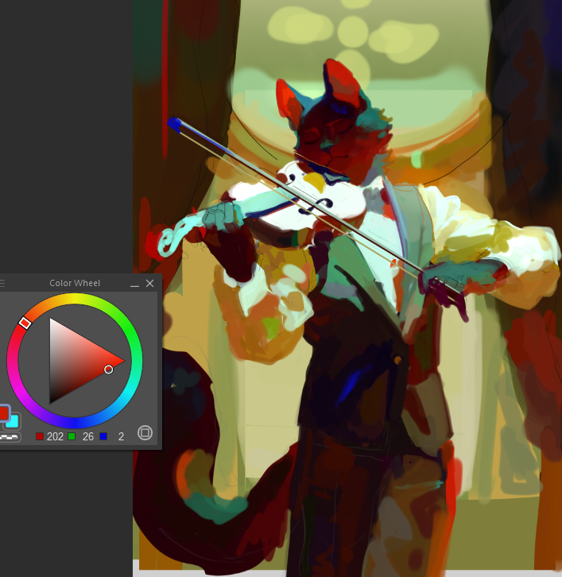Viewport: 562px width, 577px height.
Task: Open the Color Wheel panel menu icon
Action: (2, 283)
